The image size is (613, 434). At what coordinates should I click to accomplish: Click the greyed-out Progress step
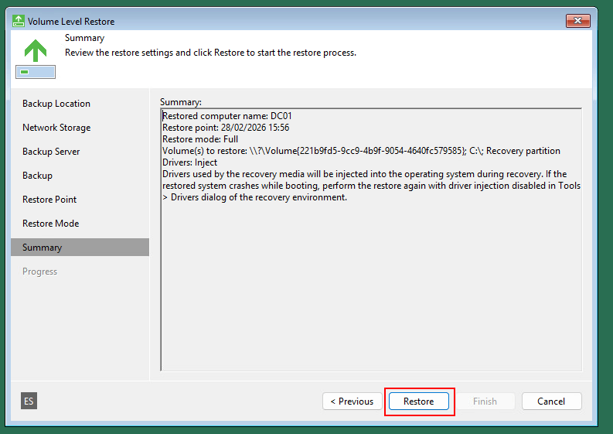point(40,272)
